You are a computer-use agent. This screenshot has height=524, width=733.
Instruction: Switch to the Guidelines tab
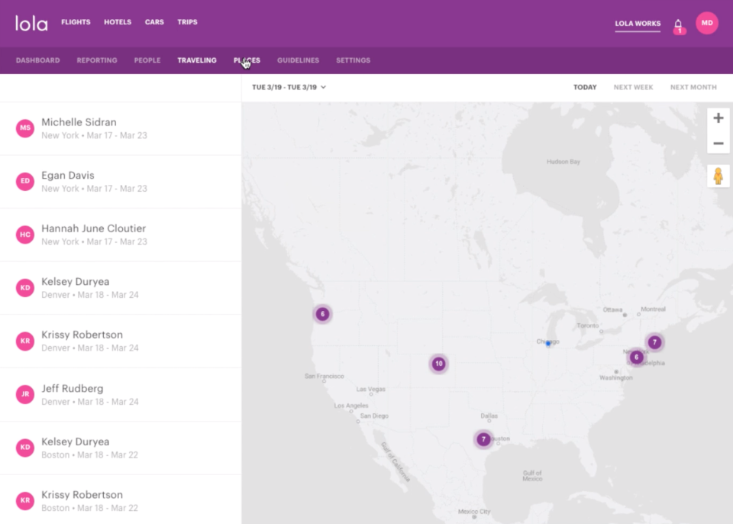click(x=299, y=60)
